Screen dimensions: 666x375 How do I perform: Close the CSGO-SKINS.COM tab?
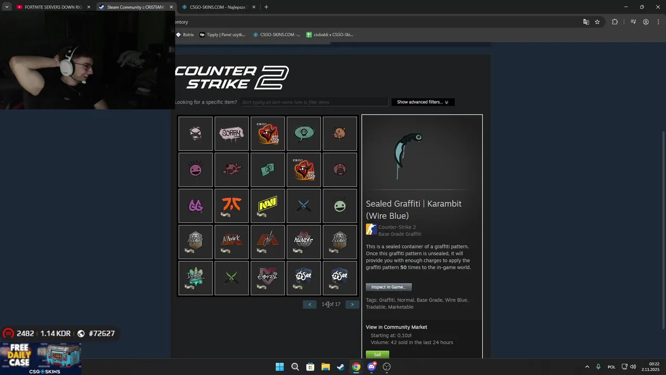click(254, 7)
